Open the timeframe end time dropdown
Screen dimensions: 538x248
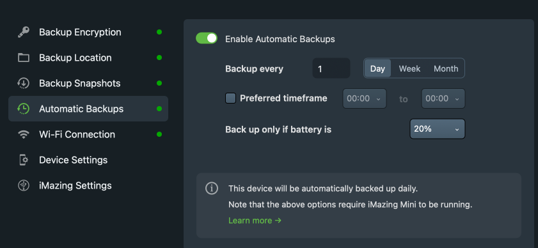point(443,99)
